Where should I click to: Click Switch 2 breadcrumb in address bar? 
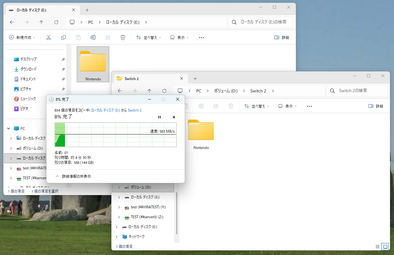(258, 91)
